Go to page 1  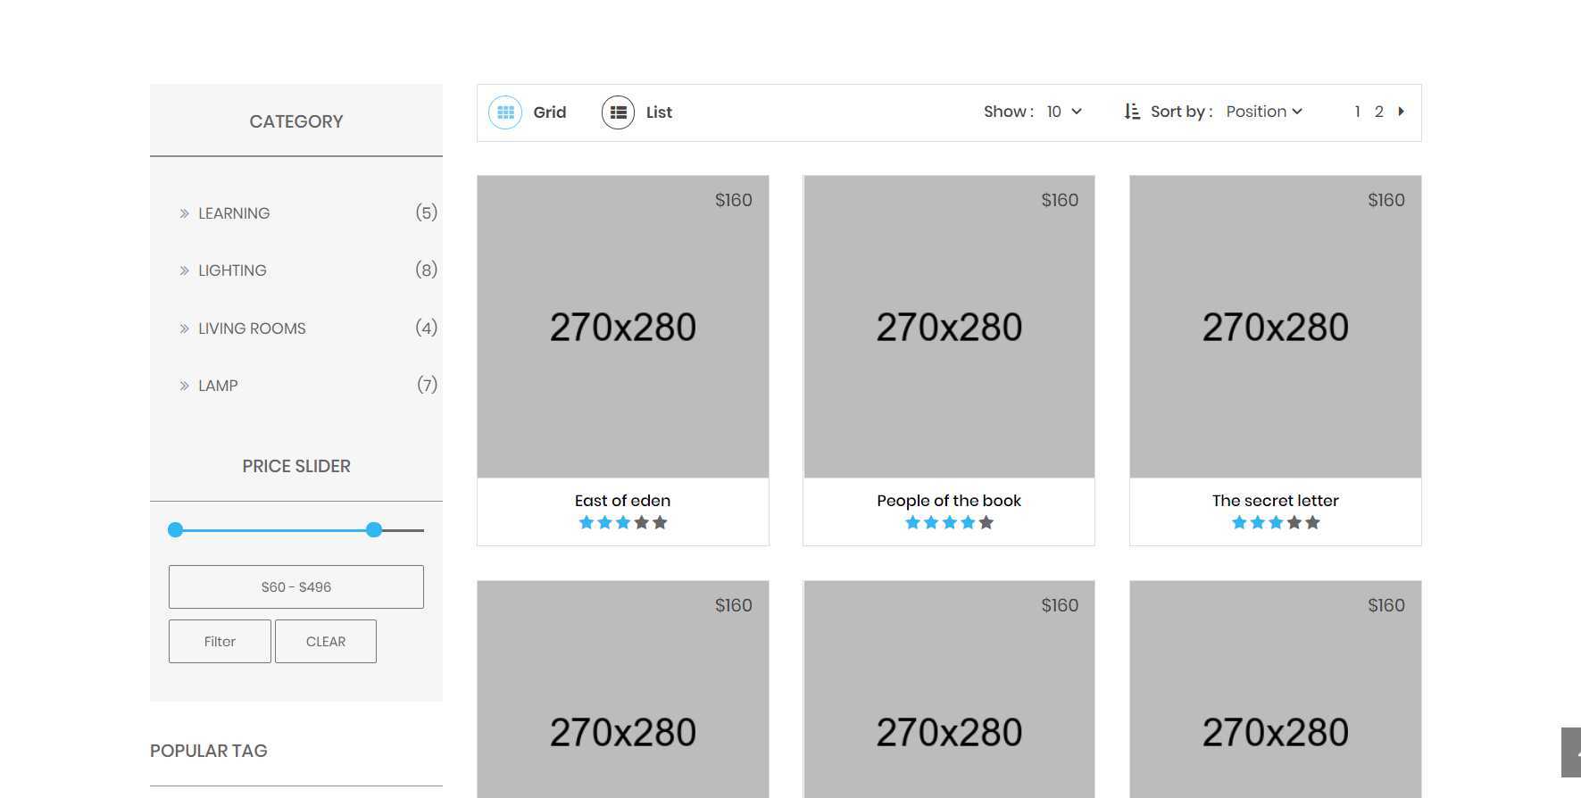[x=1357, y=112]
